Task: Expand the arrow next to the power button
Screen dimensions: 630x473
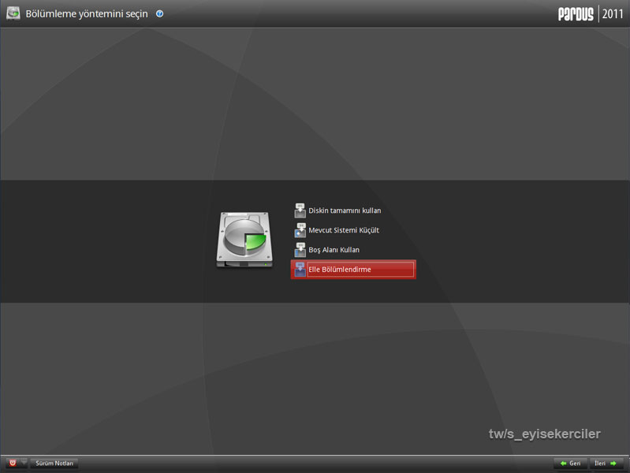Action: (x=24, y=463)
